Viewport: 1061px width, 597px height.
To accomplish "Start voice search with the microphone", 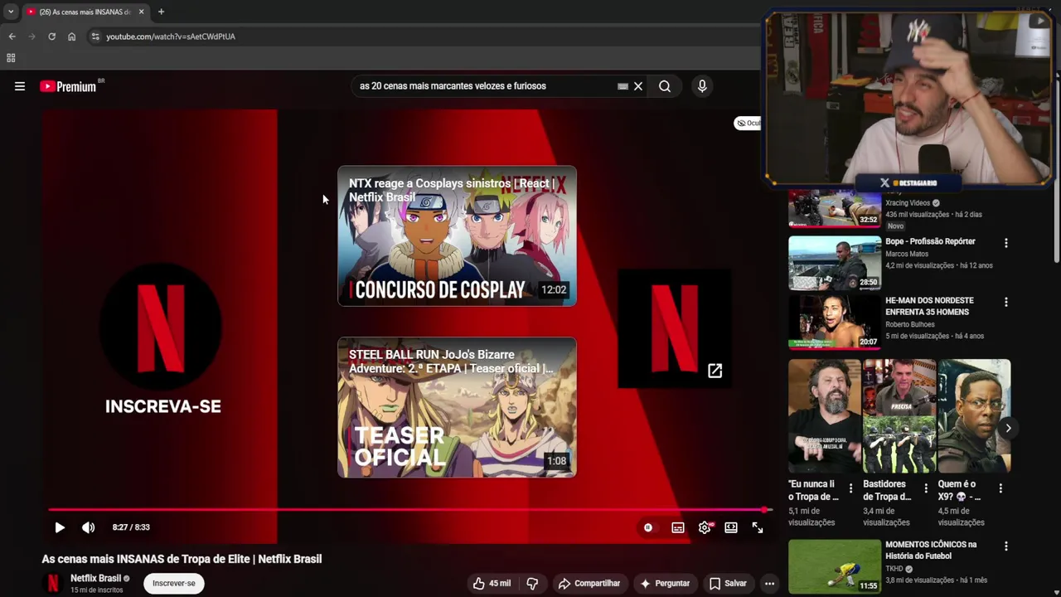I will (x=702, y=86).
